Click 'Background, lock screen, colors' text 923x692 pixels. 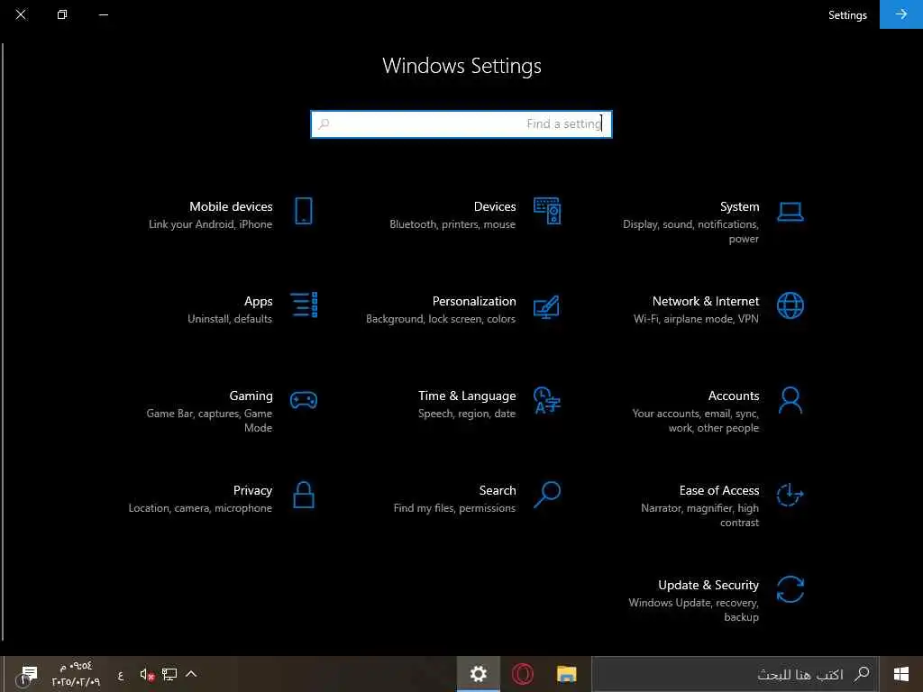click(440, 319)
